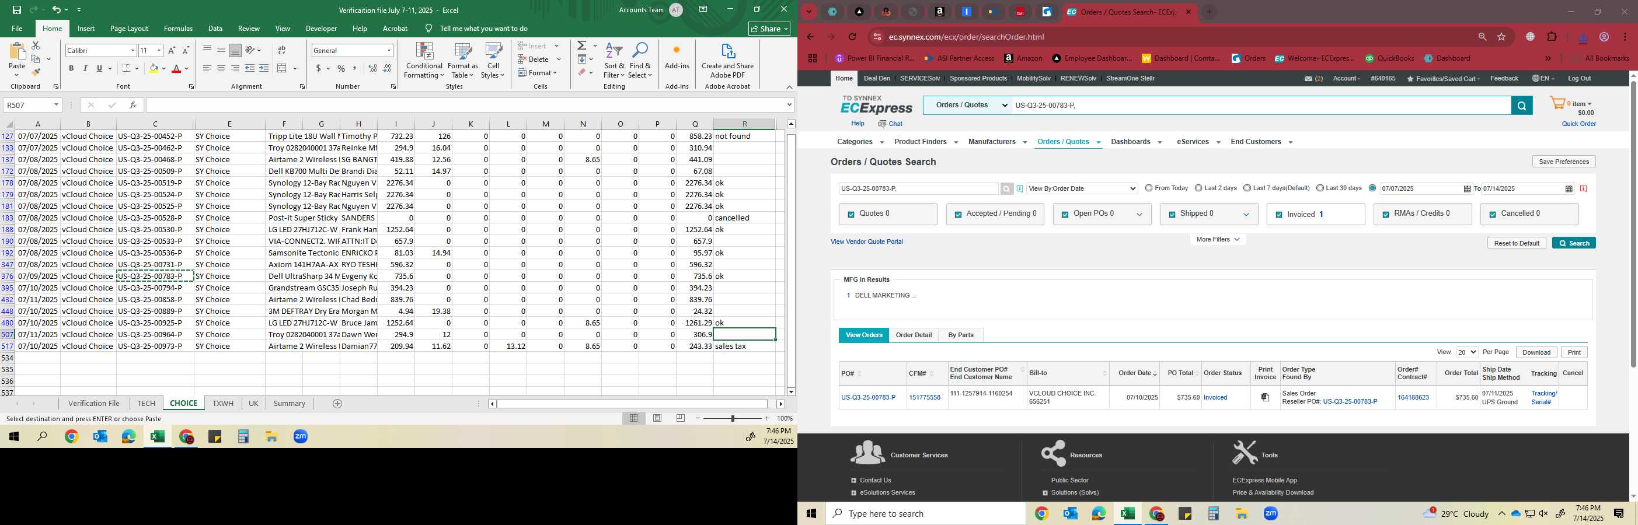This screenshot has width=1638, height=525.
Task: Click the Print Invoice icon in results row
Action: [x=1266, y=397]
